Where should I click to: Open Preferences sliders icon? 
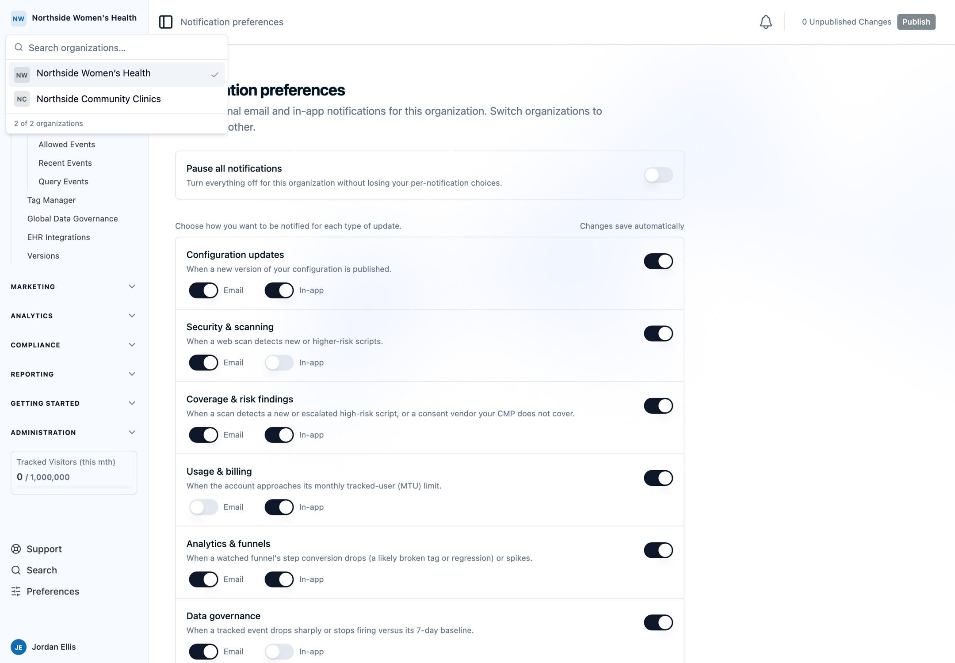pyautogui.click(x=16, y=591)
